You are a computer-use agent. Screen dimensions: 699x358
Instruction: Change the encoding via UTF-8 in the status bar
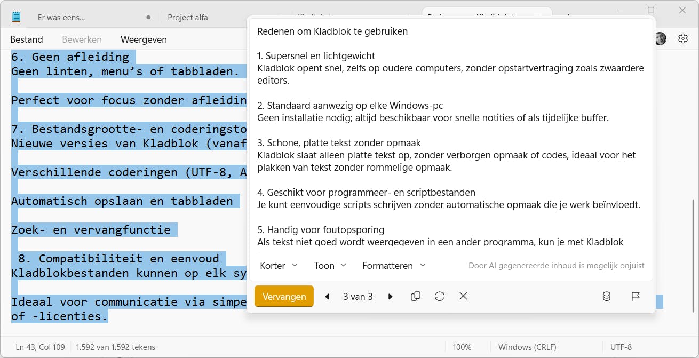(621, 347)
